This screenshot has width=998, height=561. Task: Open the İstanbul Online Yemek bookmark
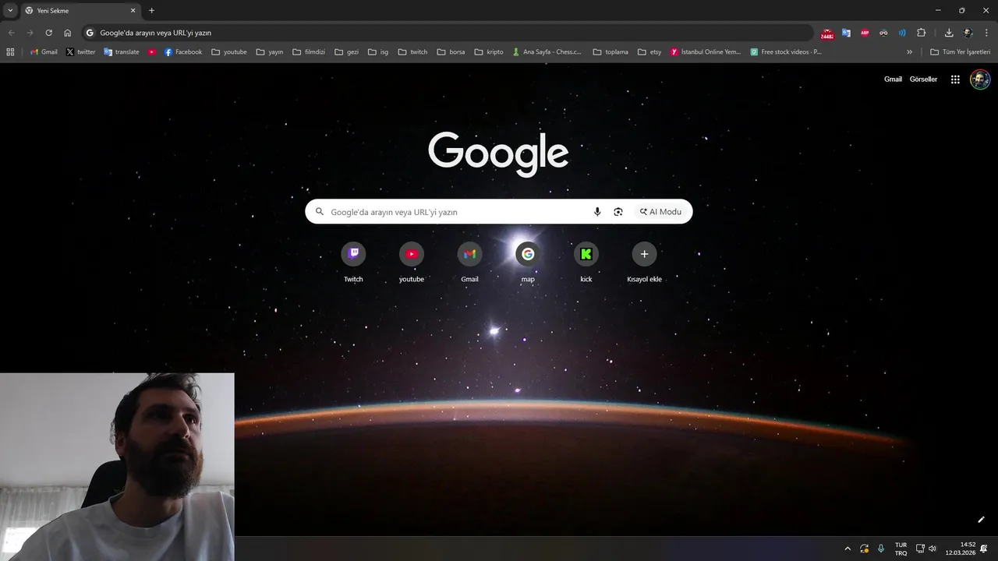706,52
